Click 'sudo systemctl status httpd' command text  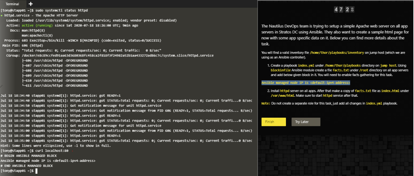pyautogui.click(x=61, y=10)
